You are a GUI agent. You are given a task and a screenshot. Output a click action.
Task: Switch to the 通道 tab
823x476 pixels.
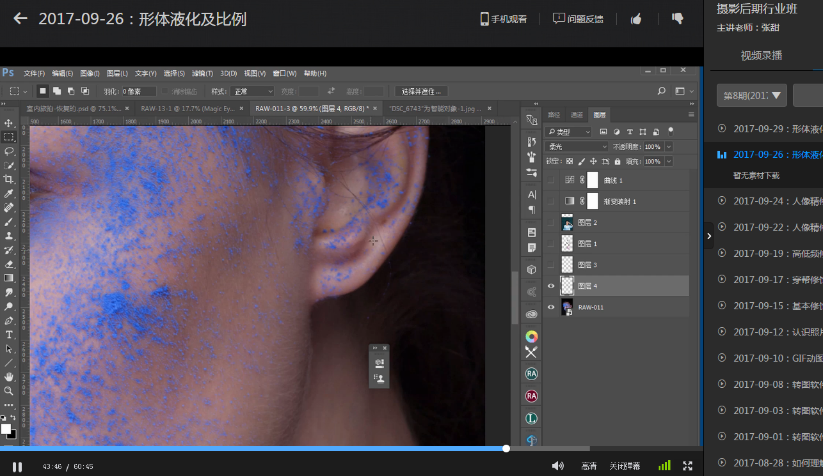577,114
